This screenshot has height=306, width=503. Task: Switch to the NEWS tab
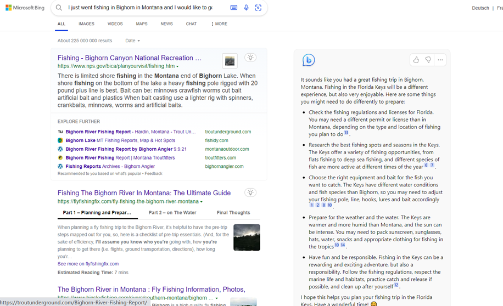point(166,24)
